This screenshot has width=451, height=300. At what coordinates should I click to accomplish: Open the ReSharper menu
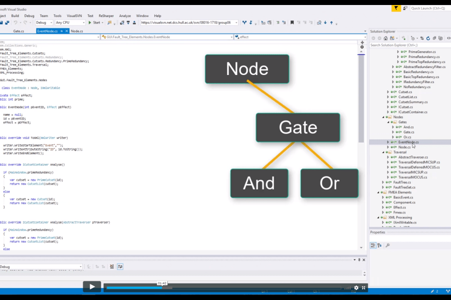coord(105,15)
